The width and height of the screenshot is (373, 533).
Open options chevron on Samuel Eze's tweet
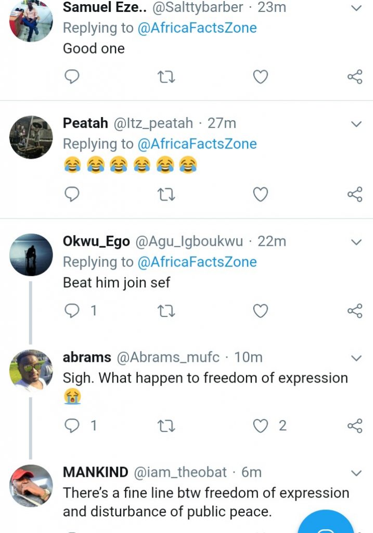coord(356,8)
